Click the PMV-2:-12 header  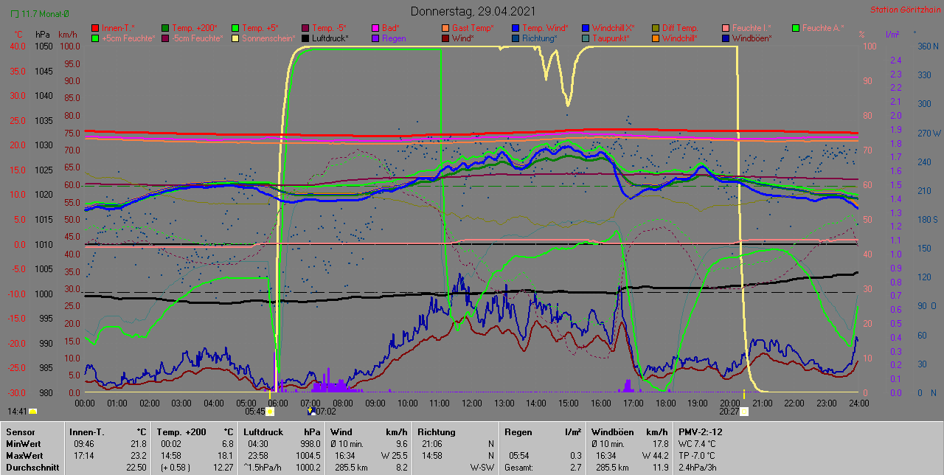pos(701,432)
